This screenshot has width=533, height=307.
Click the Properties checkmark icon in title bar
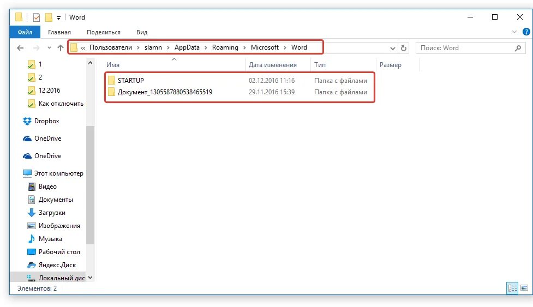coord(37,17)
